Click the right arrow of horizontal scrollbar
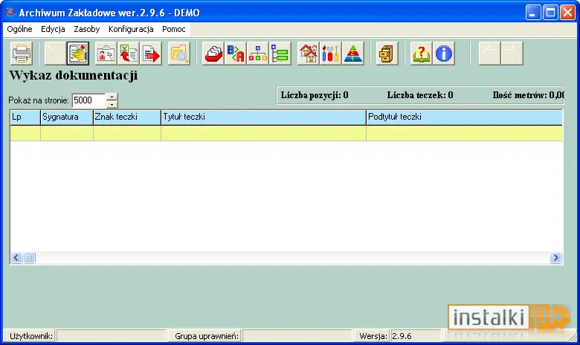580x345 pixels. coord(555,258)
